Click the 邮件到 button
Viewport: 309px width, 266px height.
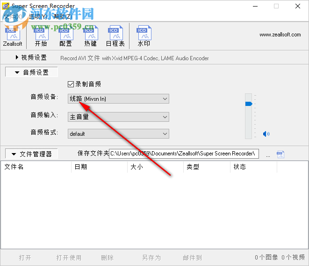pos(192,258)
